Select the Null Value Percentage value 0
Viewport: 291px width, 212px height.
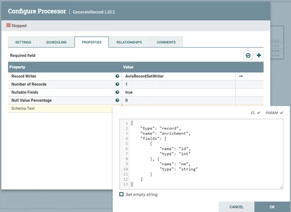(x=179, y=100)
